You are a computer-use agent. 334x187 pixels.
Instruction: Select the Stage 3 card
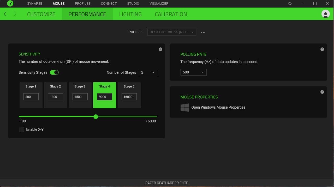(x=80, y=95)
